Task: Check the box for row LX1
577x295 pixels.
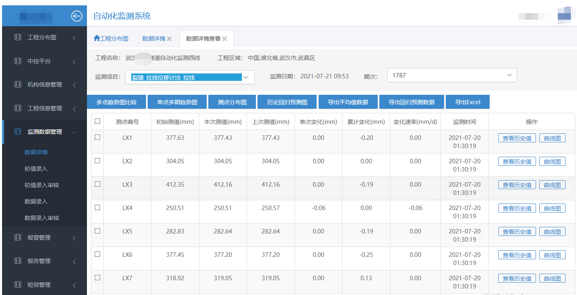Action: click(97, 137)
